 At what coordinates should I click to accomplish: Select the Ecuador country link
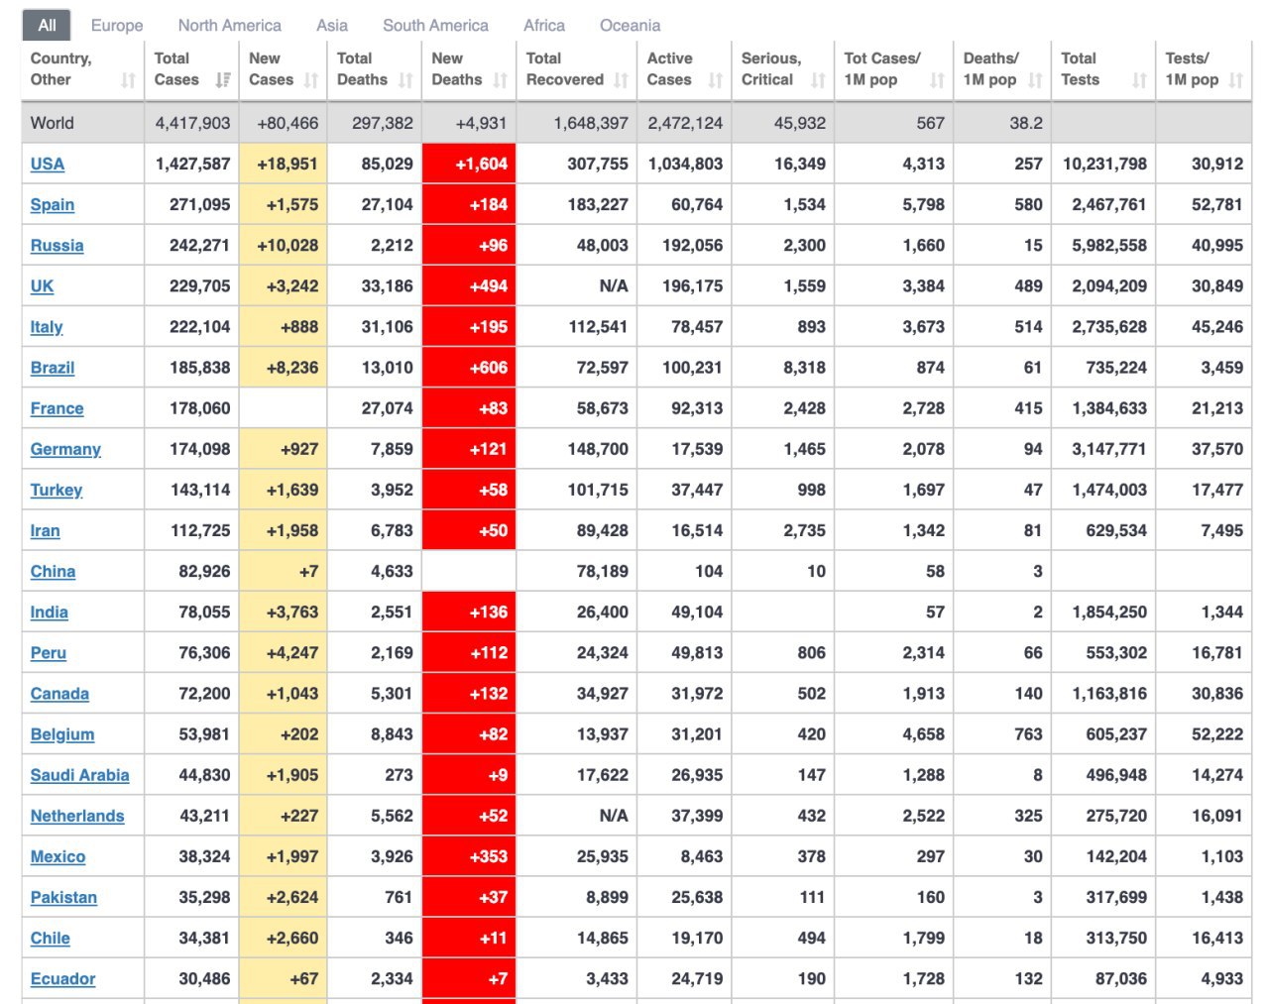pyautogui.click(x=62, y=977)
